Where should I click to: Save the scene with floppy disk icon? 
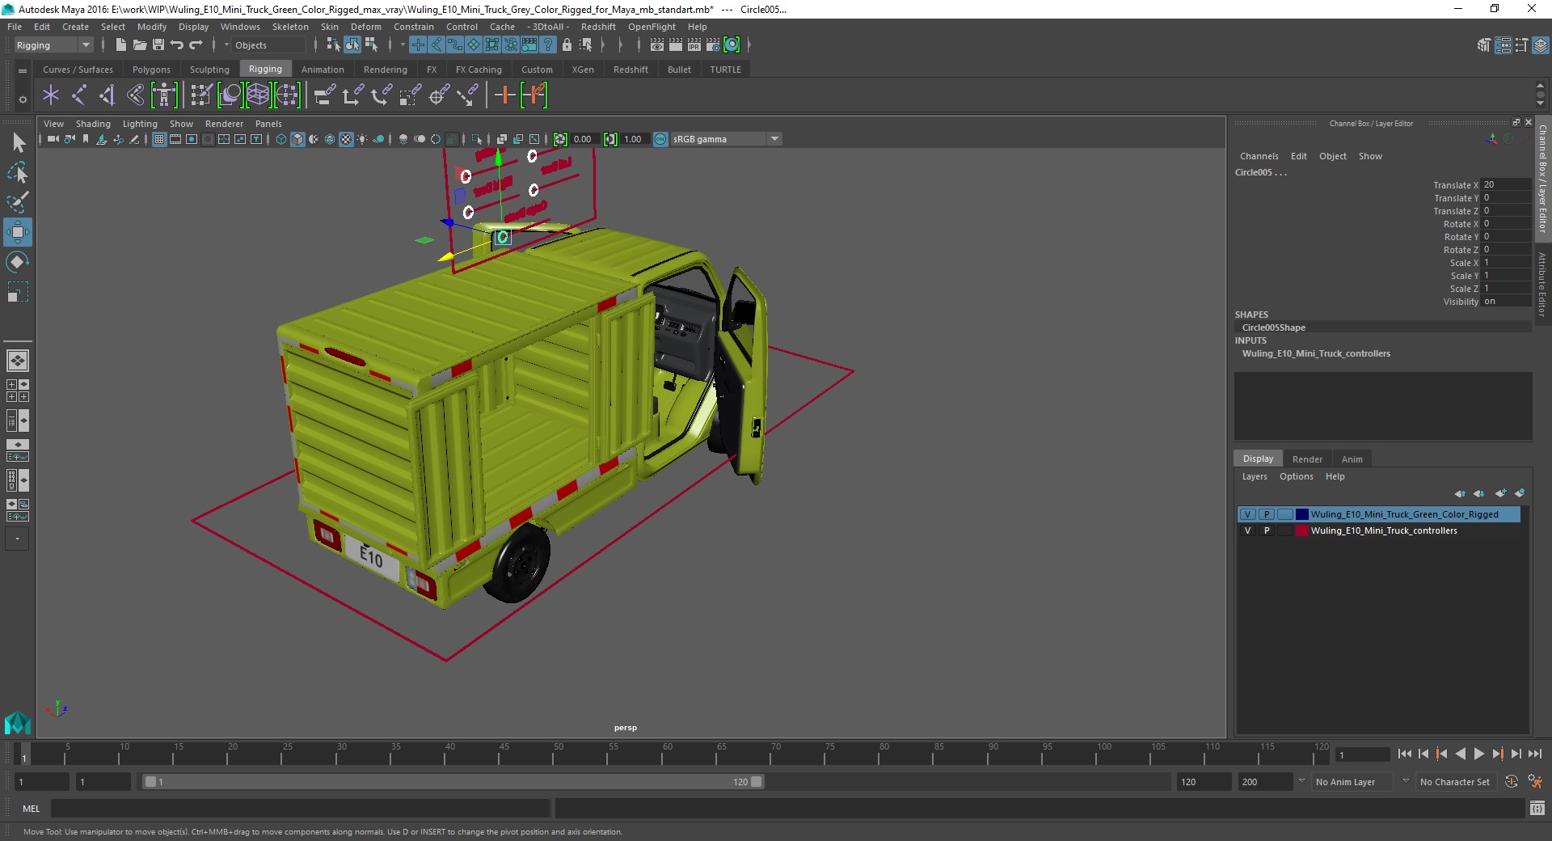coord(158,45)
